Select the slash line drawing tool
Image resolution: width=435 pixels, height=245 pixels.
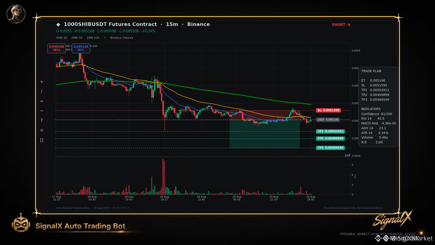(42, 91)
